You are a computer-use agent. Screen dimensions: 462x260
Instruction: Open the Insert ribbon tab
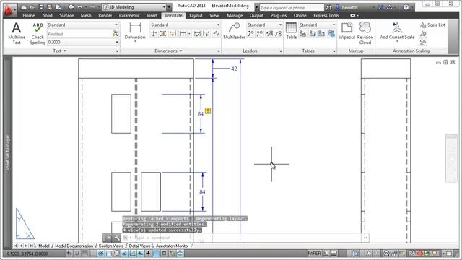152,15
